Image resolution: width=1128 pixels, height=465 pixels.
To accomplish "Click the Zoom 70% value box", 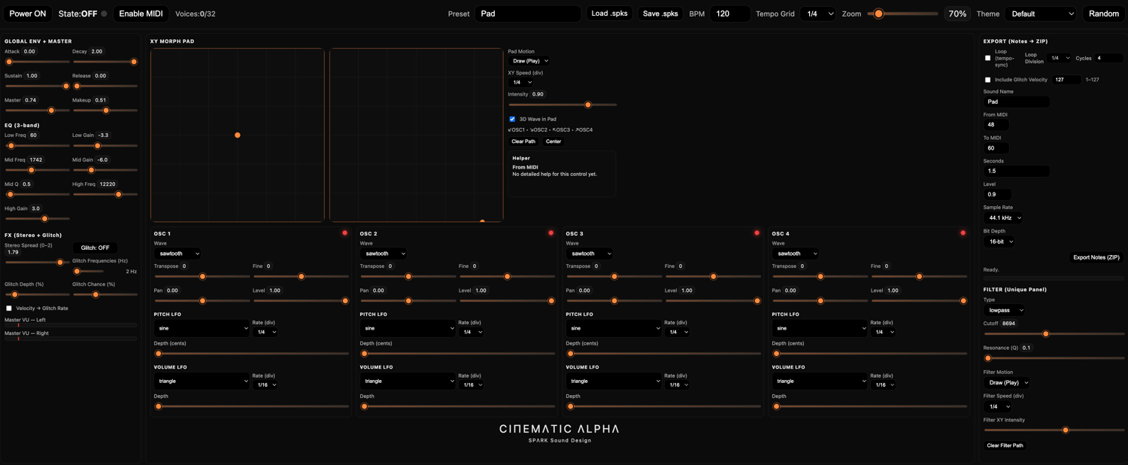I will 957,14.
